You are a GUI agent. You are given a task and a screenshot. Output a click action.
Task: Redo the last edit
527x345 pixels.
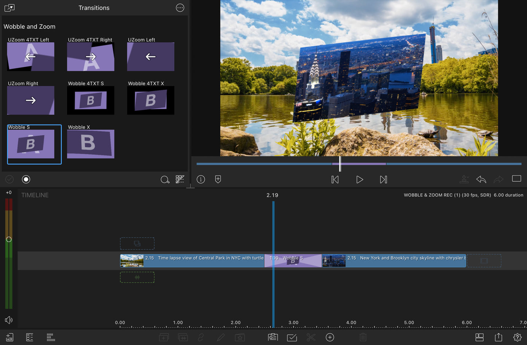coord(499,179)
